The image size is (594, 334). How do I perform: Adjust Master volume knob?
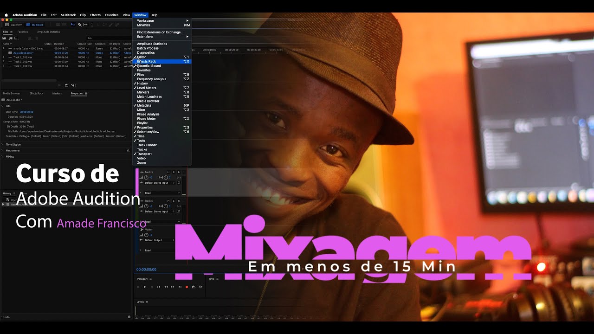pos(146,235)
